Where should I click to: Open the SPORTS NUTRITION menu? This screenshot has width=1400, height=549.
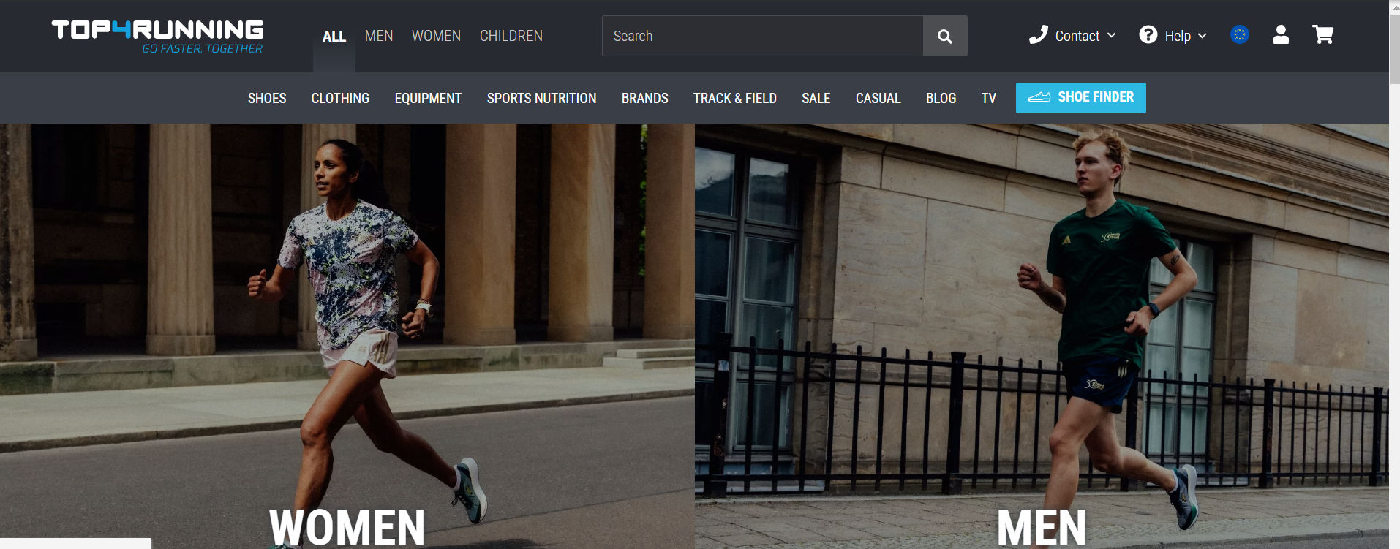[x=541, y=98]
